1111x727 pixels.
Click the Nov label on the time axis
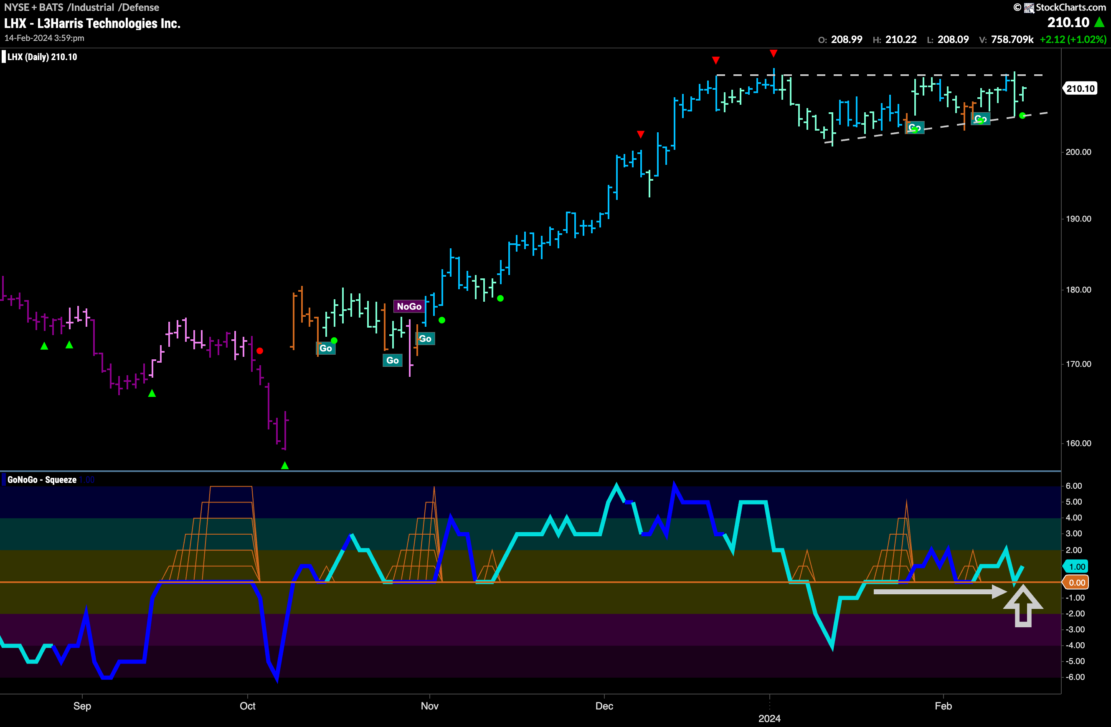429,706
